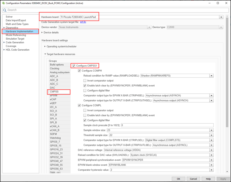Expand the Code Generation tree node
231x182 pixels.
click(4, 42)
